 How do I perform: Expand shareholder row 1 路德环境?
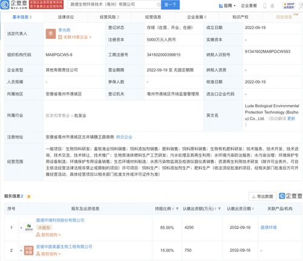tap(21, 228)
